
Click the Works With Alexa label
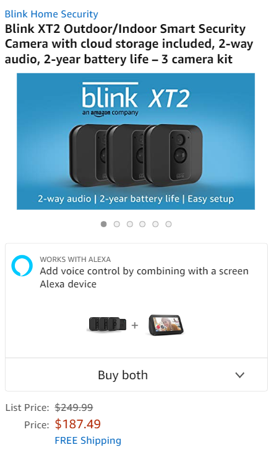[76, 259]
